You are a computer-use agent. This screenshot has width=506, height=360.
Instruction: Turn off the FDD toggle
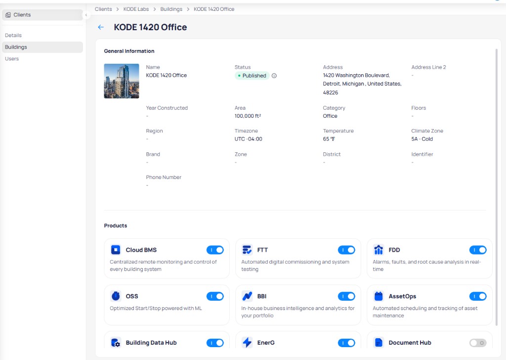478,250
